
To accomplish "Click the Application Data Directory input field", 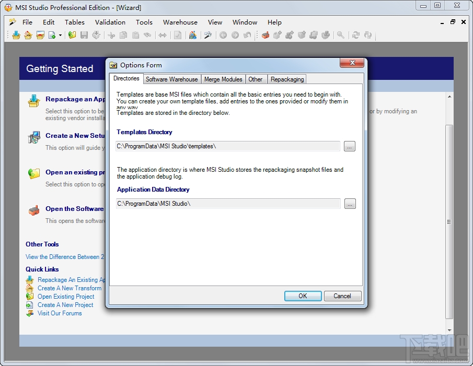I will pyautogui.click(x=227, y=204).
